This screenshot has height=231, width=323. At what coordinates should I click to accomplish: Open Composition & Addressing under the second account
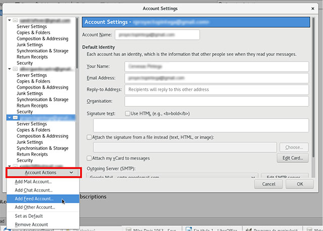coord(42,87)
